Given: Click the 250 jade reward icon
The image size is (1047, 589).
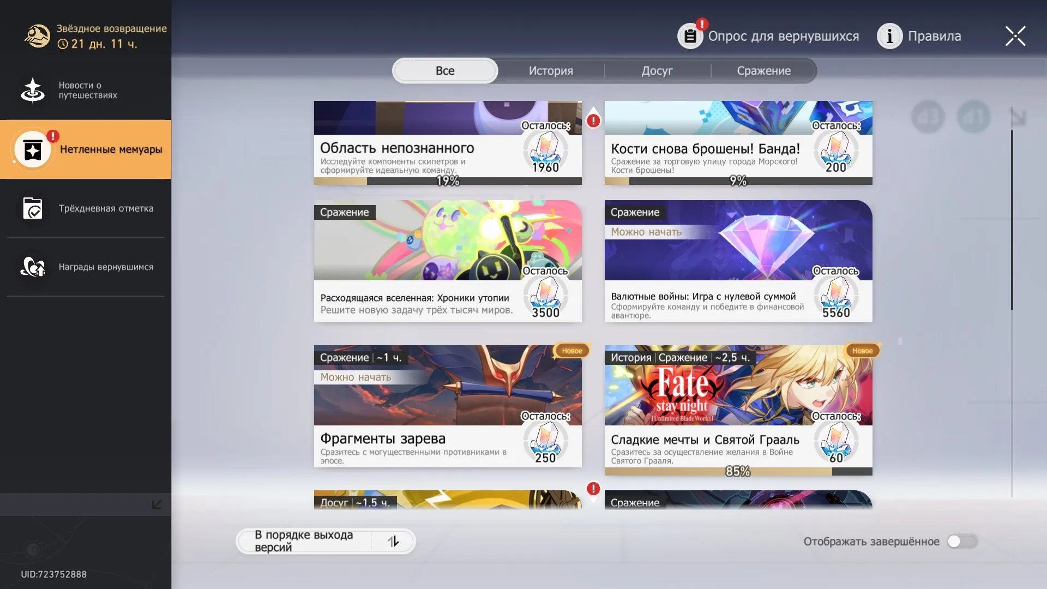Looking at the screenshot, I should (545, 443).
